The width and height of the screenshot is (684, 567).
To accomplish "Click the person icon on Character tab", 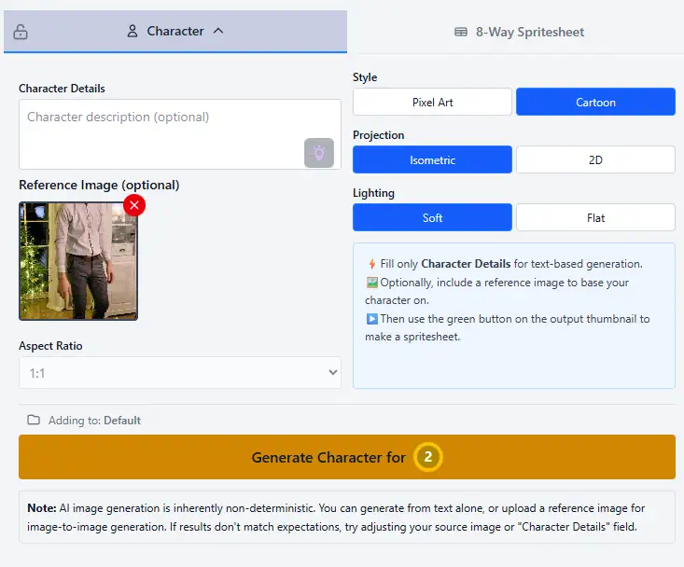I will tap(133, 31).
